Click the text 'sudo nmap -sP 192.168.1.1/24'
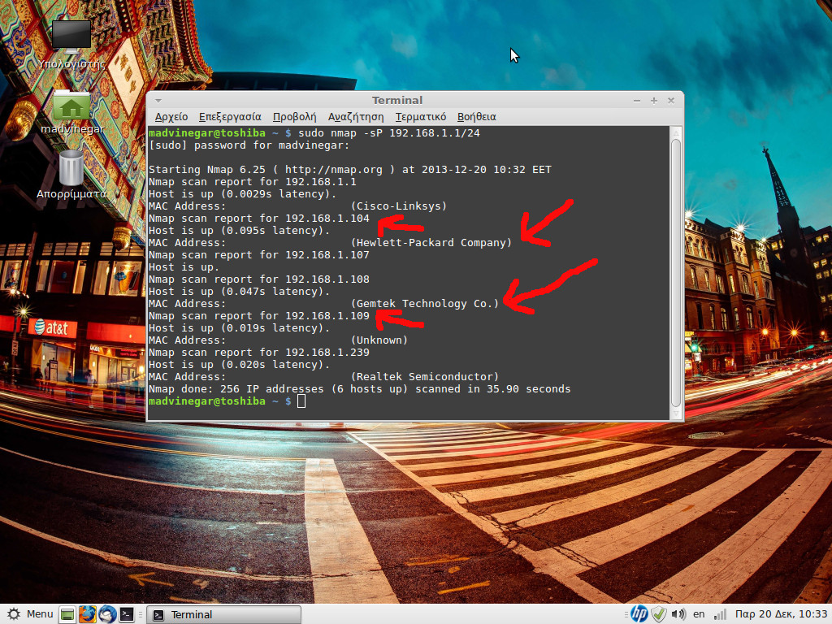832x624 pixels. click(389, 133)
